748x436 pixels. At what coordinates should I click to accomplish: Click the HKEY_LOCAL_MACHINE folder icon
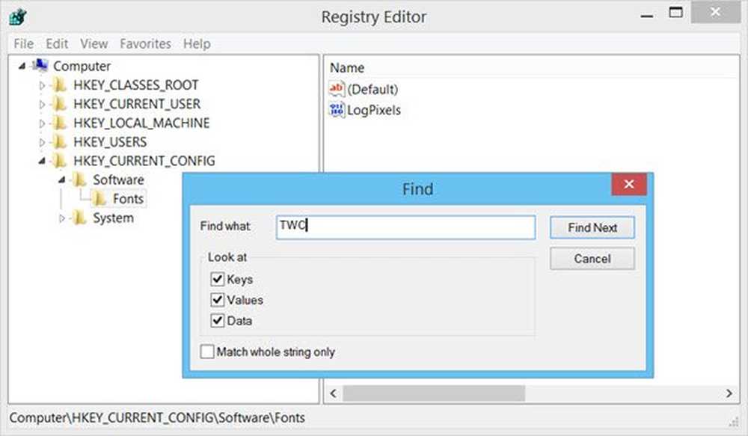point(60,123)
